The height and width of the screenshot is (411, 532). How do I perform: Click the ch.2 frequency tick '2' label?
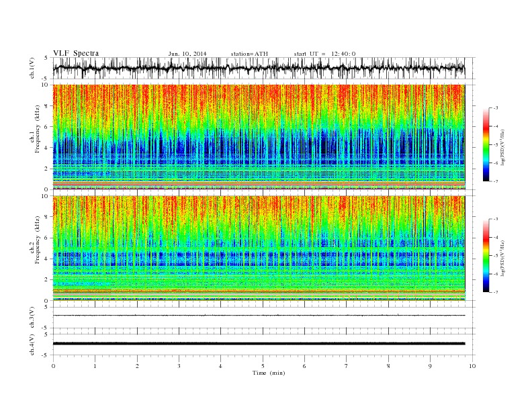(x=47, y=280)
